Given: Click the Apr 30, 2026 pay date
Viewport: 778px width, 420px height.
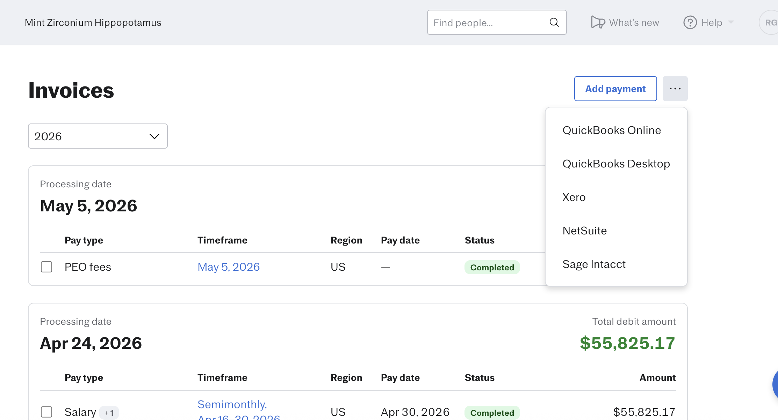Looking at the screenshot, I should click(x=415, y=412).
